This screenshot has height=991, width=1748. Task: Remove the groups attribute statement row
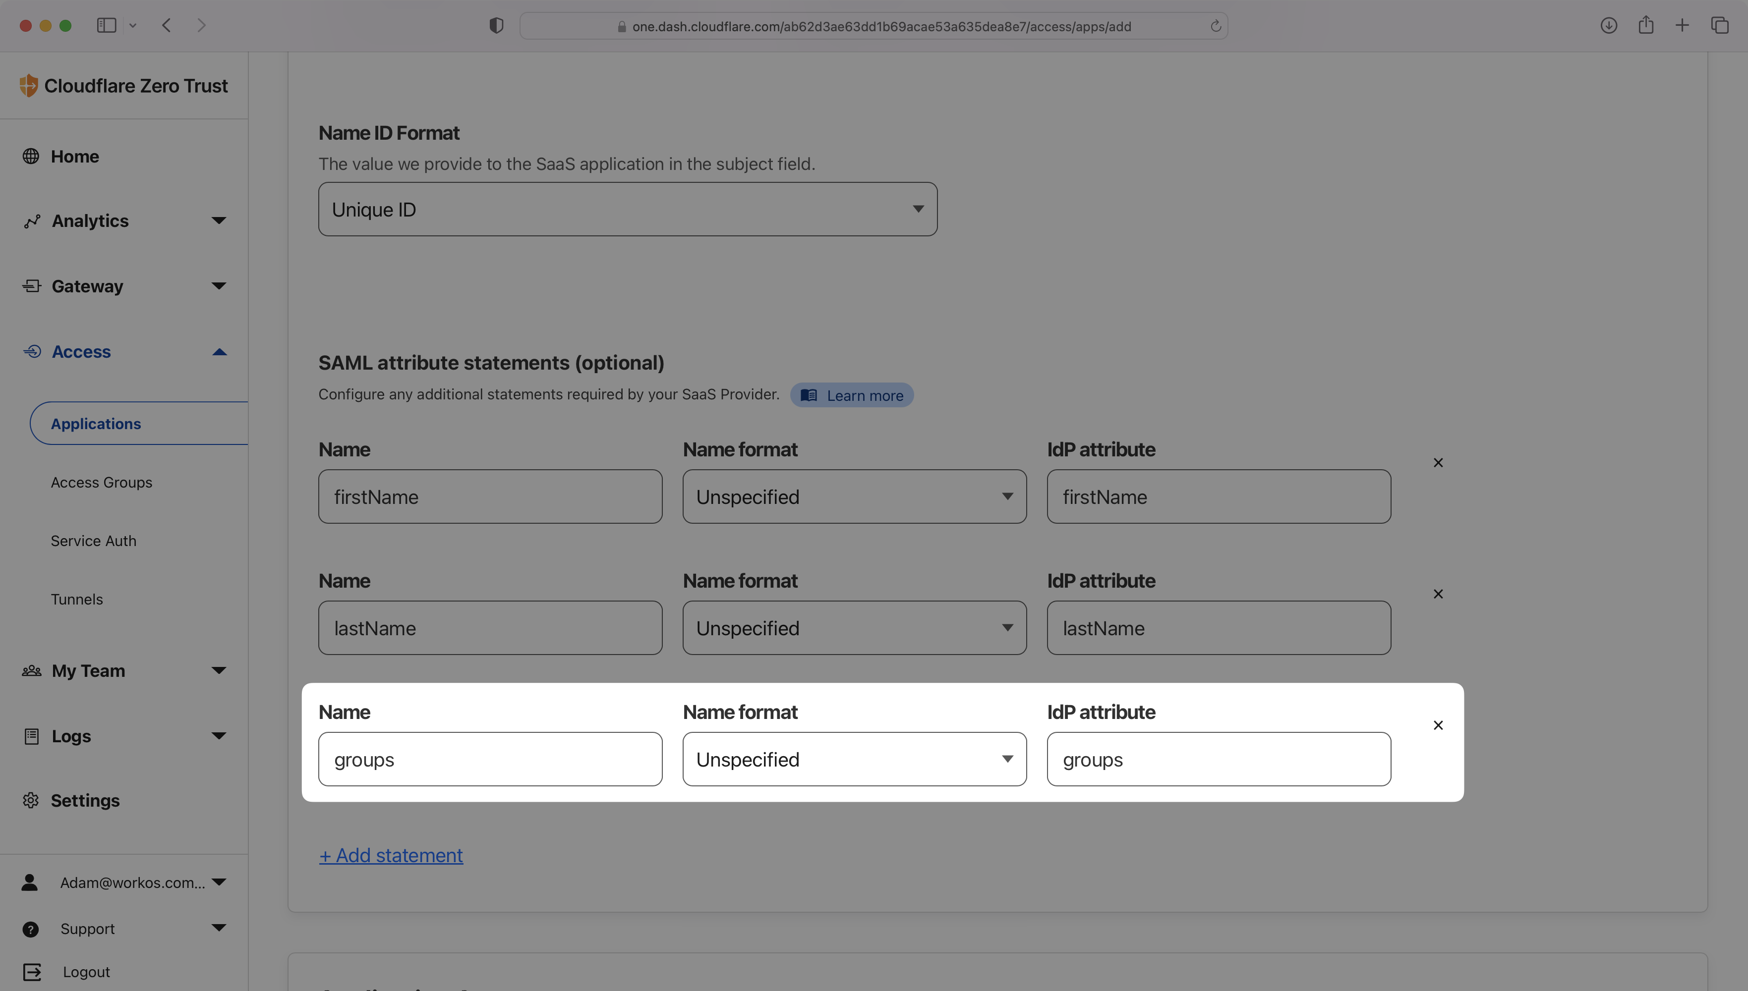coord(1438,725)
